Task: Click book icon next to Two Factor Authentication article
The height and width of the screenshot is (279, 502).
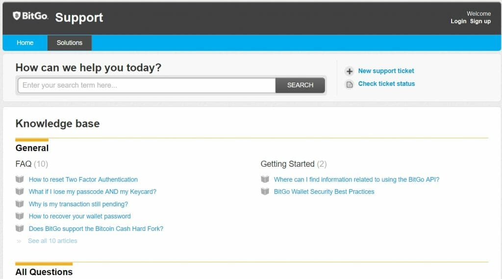Action: point(20,179)
